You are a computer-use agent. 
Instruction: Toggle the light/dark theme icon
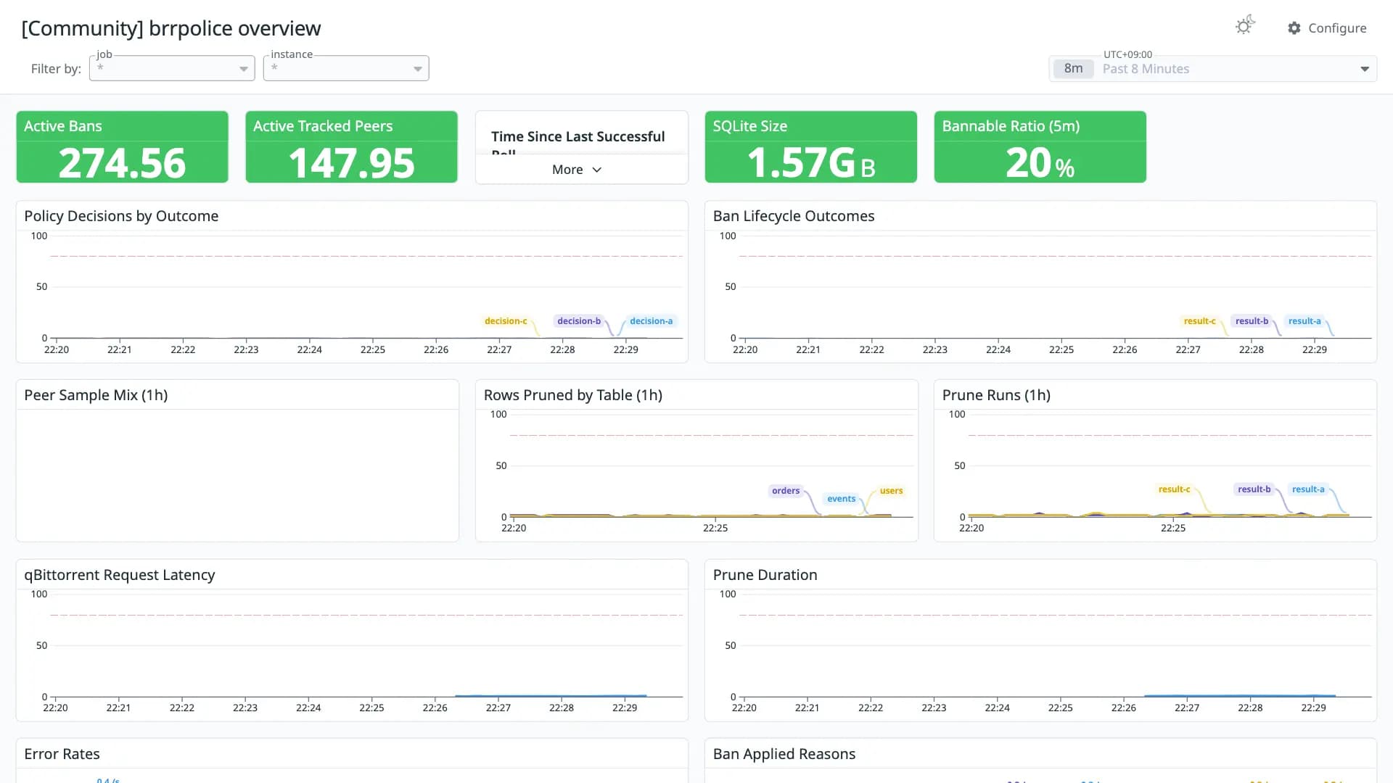(x=1245, y=26)
